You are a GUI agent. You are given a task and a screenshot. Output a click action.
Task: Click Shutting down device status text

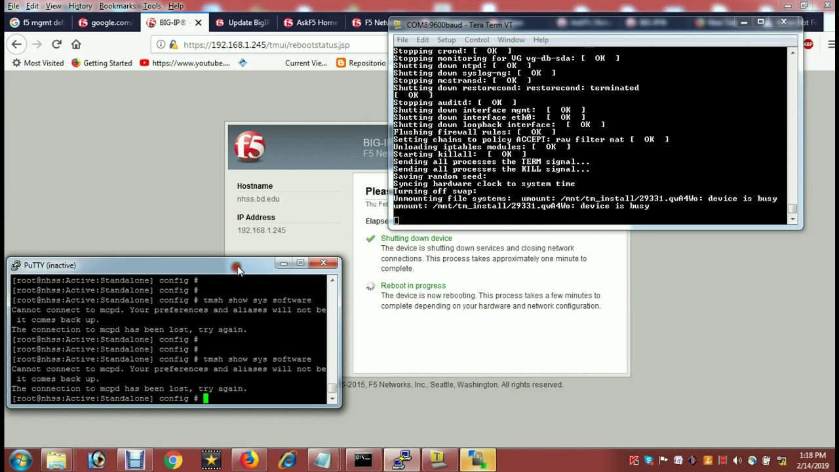point(416,239)
